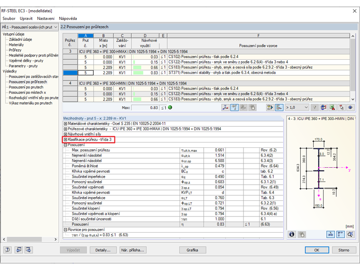Click the pick member in graphic icon
Screen dimensions: 360x270
point(342,108)
